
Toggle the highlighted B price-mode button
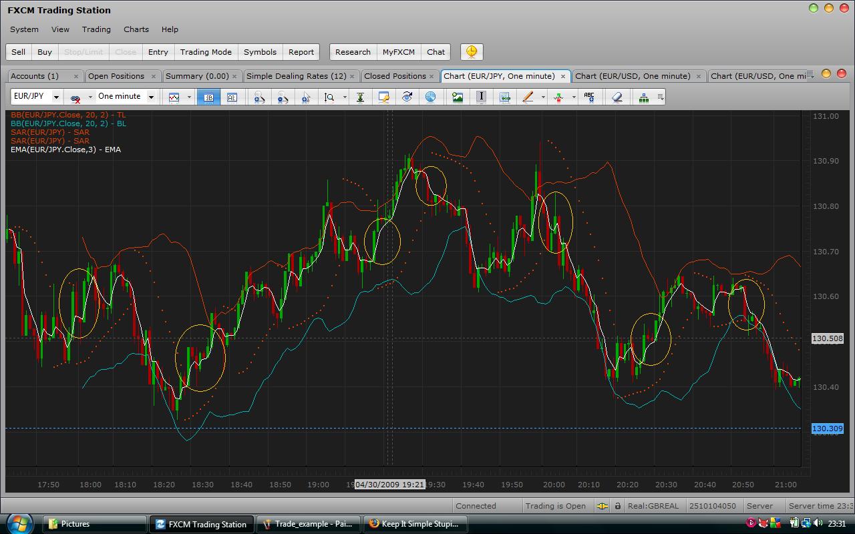tap(208, 97)
